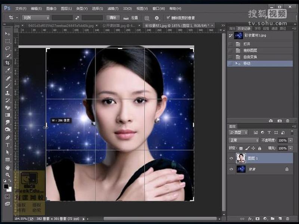Viewport: 299px width, 224px height.
Task: Select the 自由变换 history state
Action: click(260, 57)
